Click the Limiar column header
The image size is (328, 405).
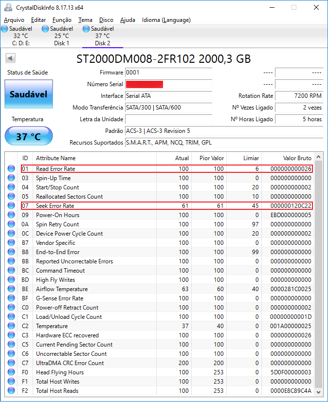pos(244,158)
